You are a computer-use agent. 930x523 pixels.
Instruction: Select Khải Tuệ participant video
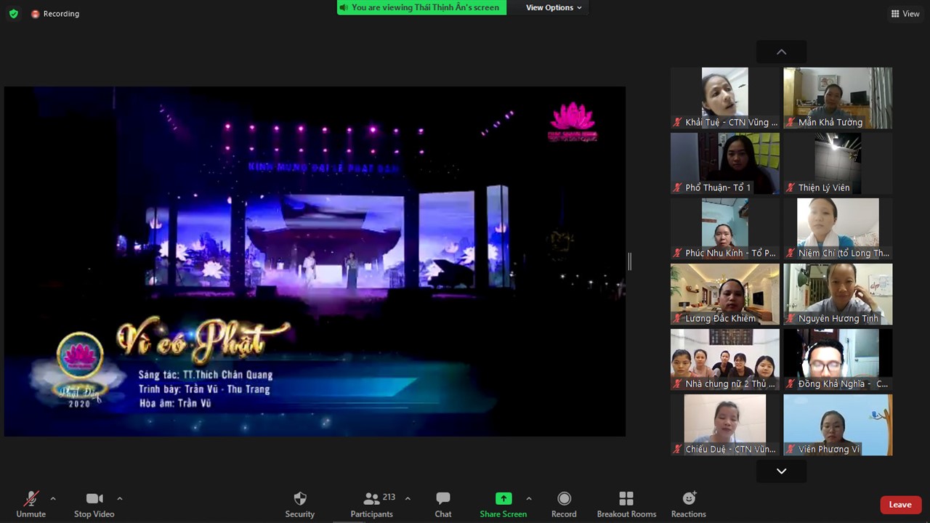pos(725,98)
